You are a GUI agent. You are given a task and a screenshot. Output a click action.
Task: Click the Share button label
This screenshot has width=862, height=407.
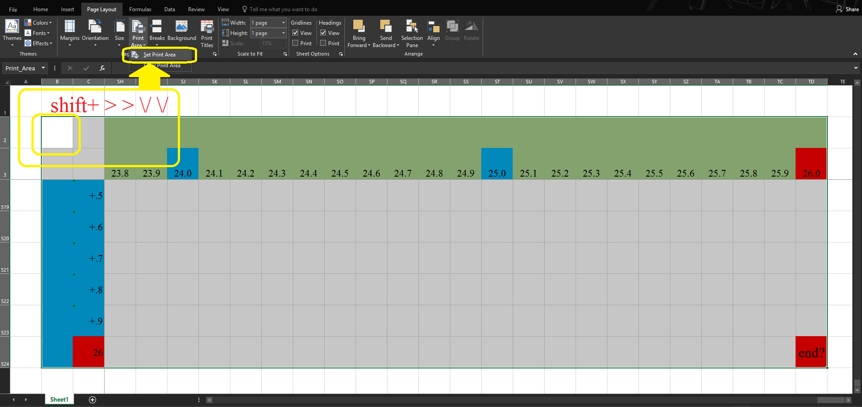(x=852, y=9)
